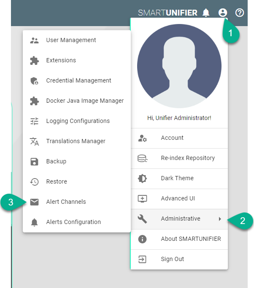Click Sign Out
254x288 pixels.
coord(172,259)
